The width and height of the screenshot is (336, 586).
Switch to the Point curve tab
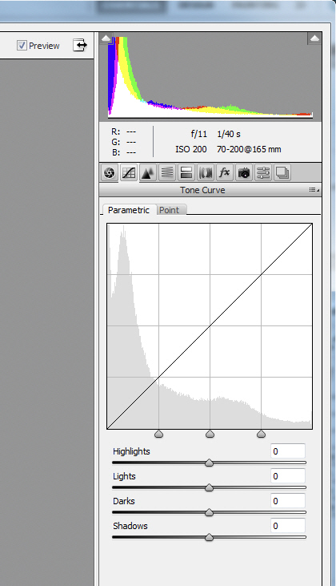click(170, 210)
